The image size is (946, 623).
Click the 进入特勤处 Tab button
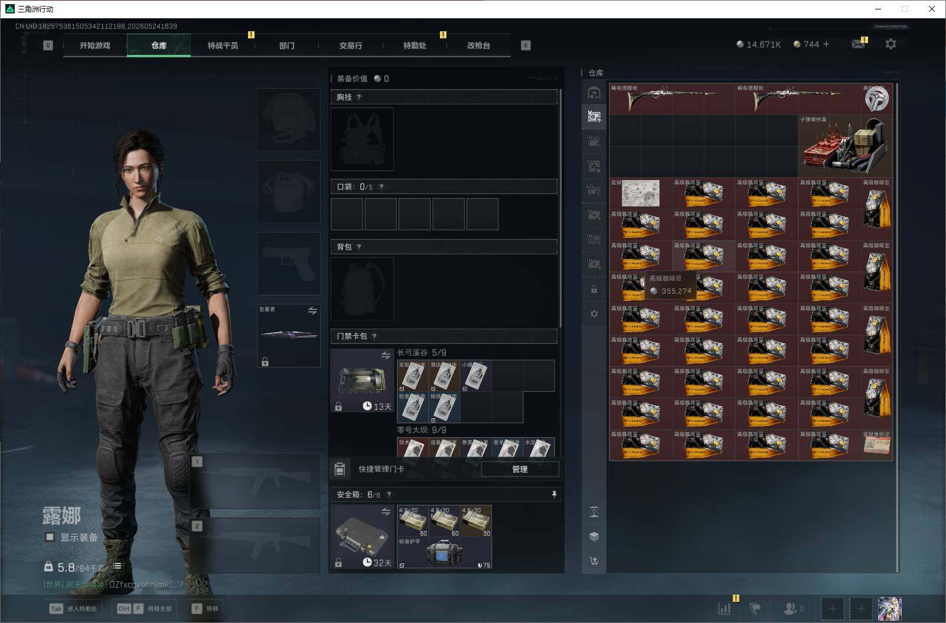tap(73, 608)
